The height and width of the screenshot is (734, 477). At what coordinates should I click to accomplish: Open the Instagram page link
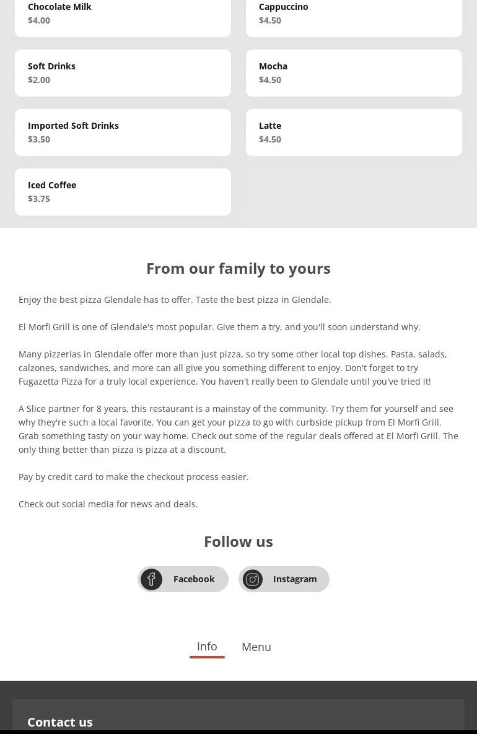click(295, 579)
